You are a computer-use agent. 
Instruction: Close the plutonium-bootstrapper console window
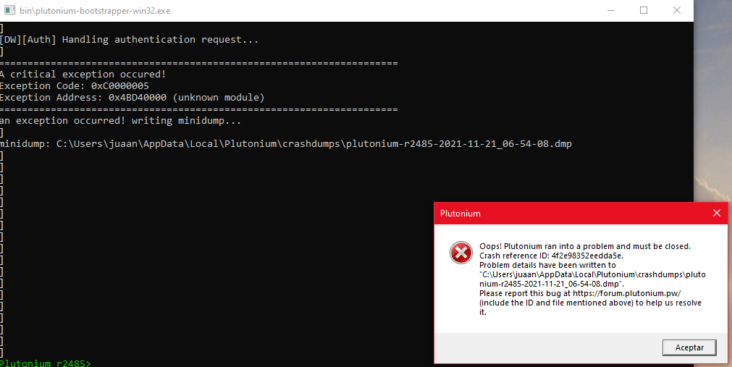point(676,10)
